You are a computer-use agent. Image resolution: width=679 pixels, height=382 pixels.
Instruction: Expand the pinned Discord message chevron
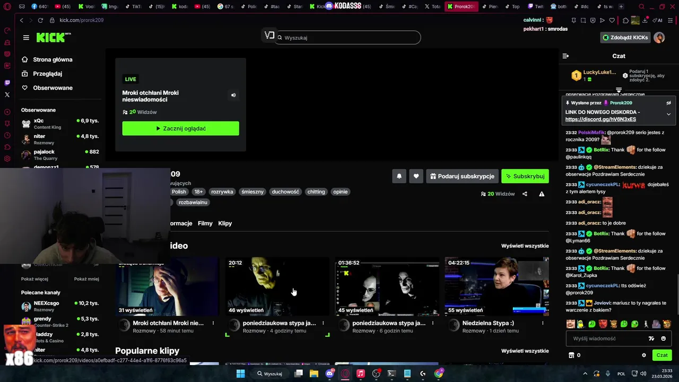coord(668,114)
